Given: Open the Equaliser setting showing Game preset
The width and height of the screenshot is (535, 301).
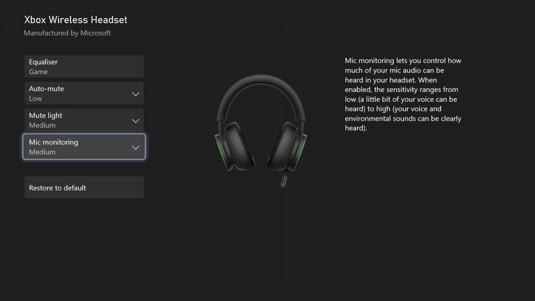Looking at the screenshot, I should coord(84,66).
